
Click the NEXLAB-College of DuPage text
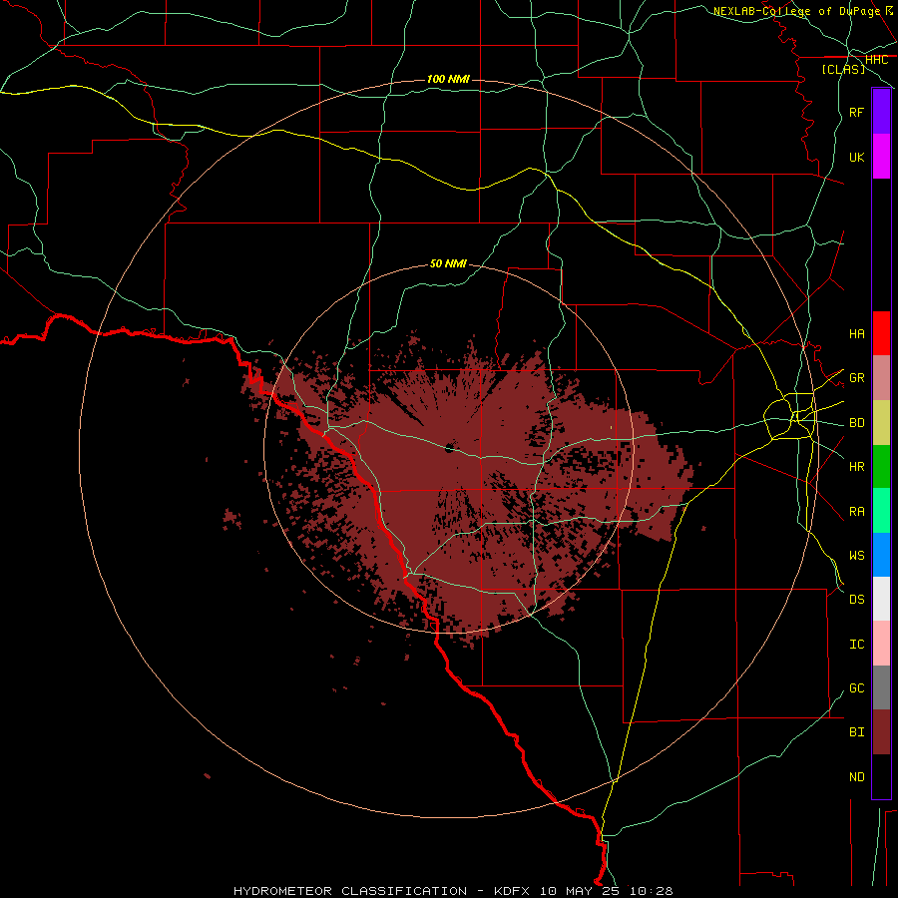pyautogui.click(x=796, y=11)
